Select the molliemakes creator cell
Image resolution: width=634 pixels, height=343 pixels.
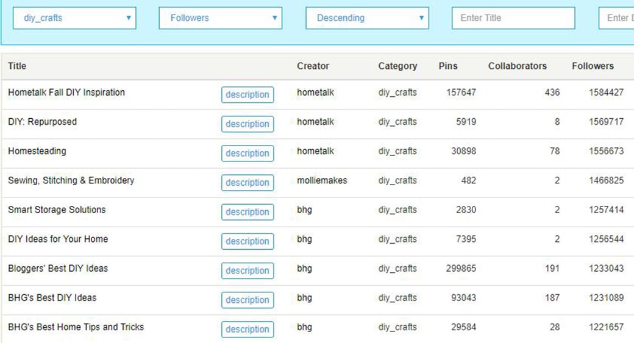322,180
